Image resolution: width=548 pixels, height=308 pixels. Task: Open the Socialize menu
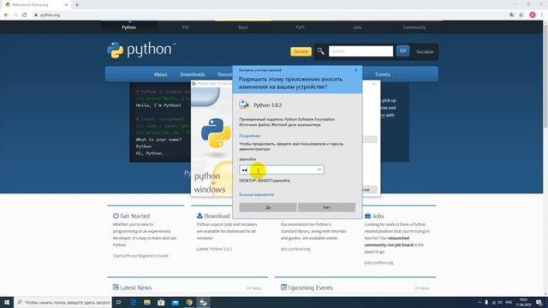click(425, 51)
